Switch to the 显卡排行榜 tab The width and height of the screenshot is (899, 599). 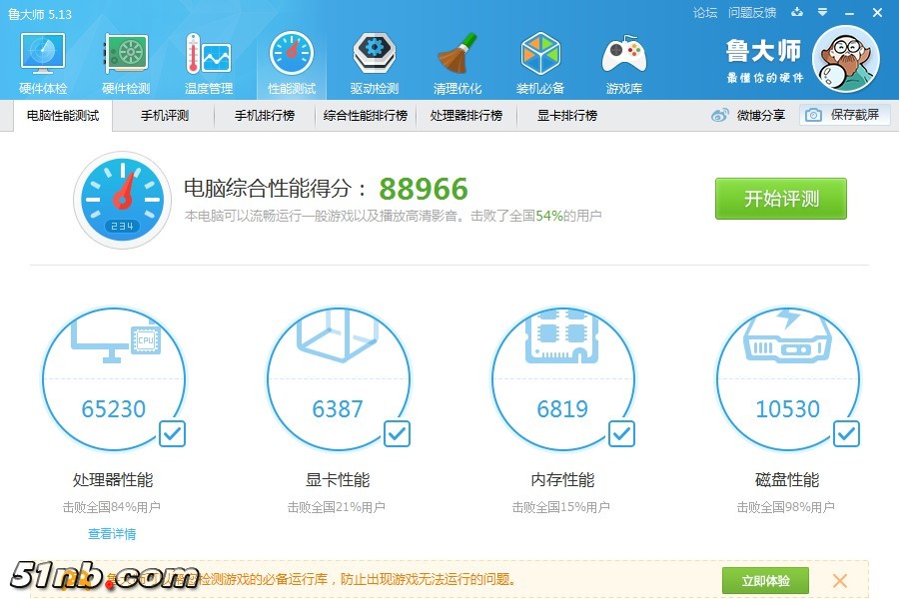[566, 116]
